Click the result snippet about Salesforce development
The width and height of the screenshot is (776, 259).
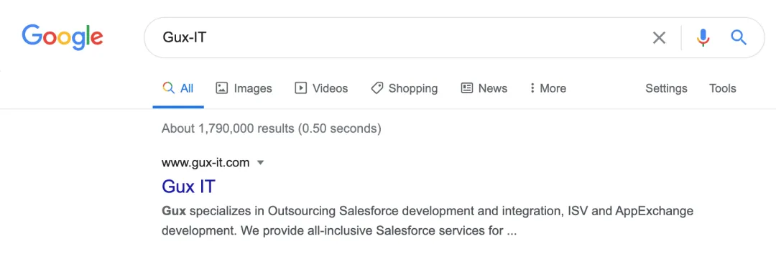click(x=427, y=220)
